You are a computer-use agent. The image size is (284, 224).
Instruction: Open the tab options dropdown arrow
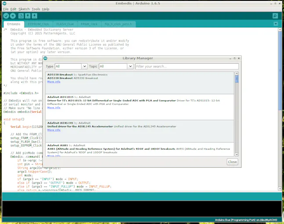276,24
